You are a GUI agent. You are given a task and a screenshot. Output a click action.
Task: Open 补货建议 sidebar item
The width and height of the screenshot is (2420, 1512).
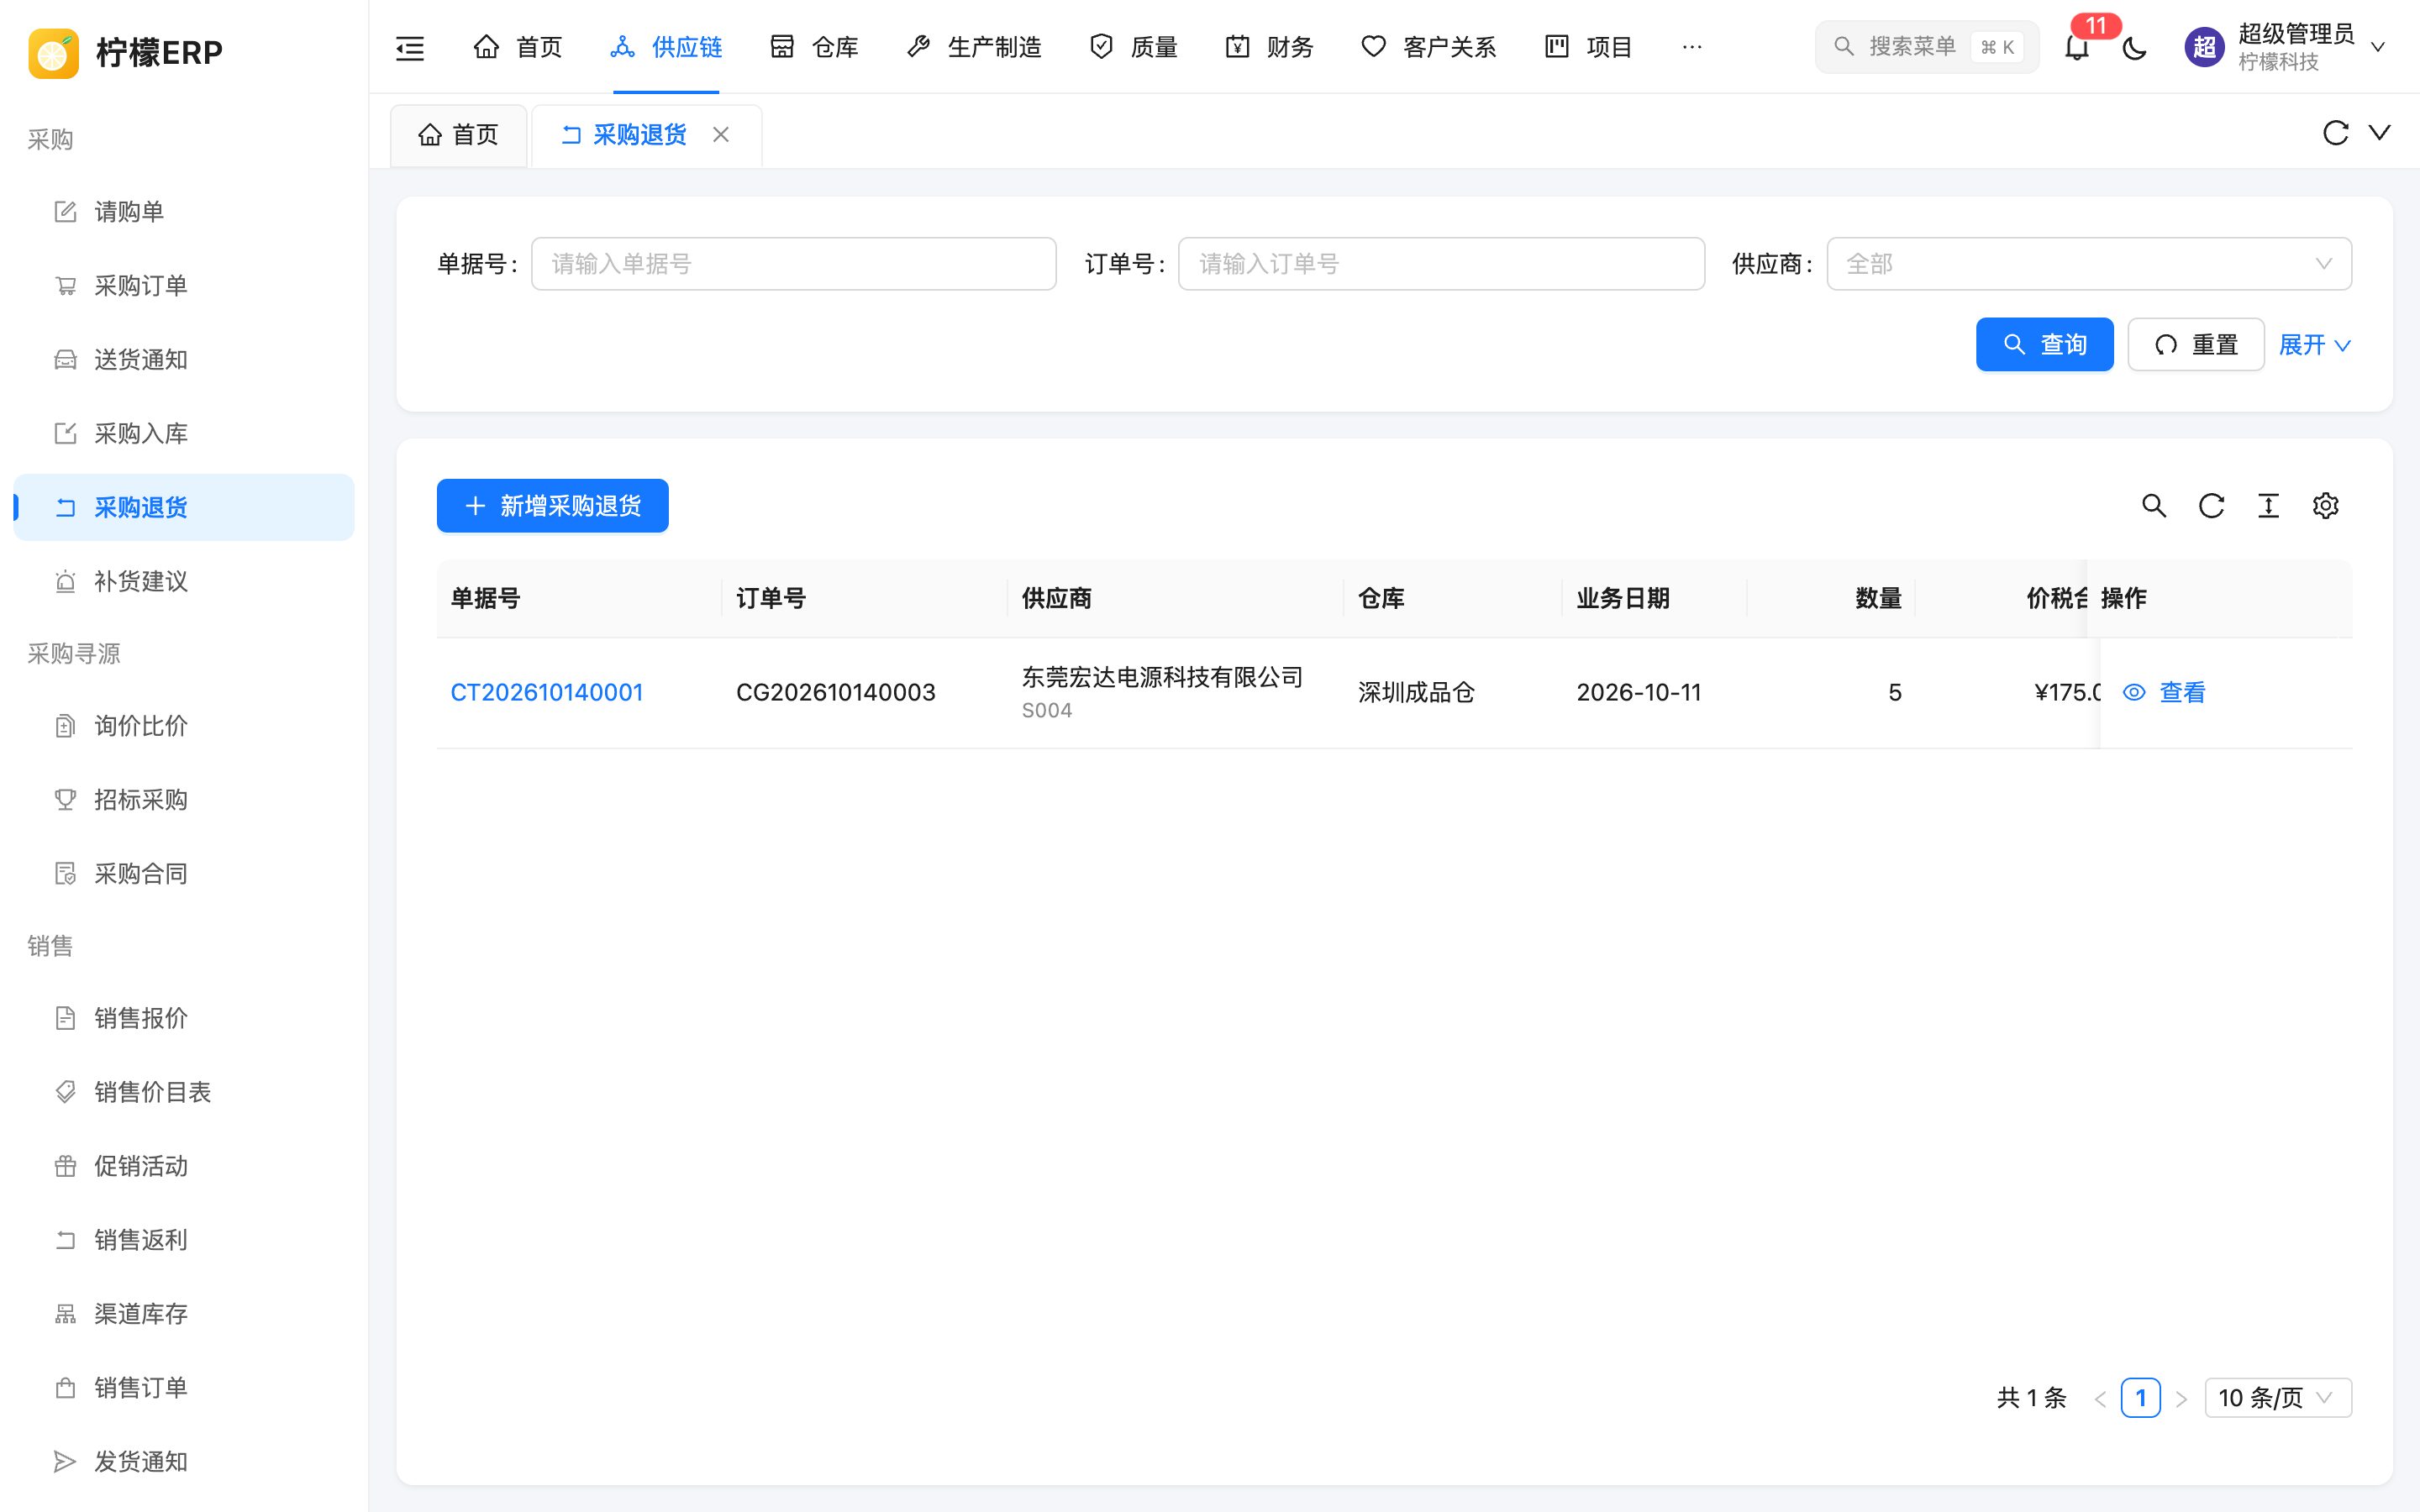[x=184, y=582]
